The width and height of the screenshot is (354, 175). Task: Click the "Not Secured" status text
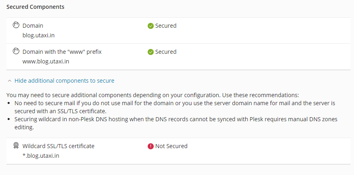click(x=171, y=146)
